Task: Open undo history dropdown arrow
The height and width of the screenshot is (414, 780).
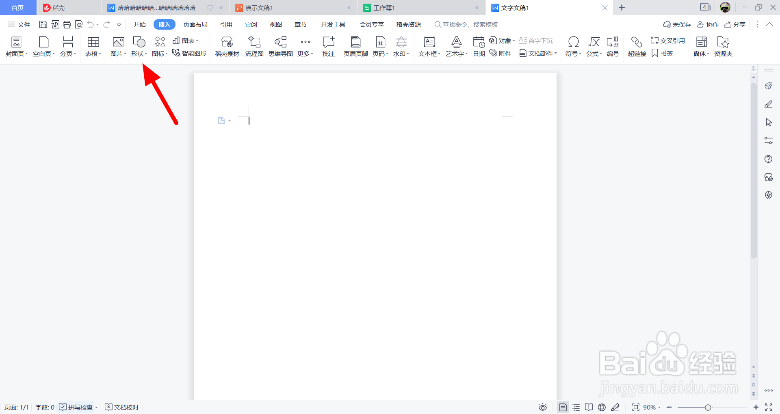Action: pos(97,25)
